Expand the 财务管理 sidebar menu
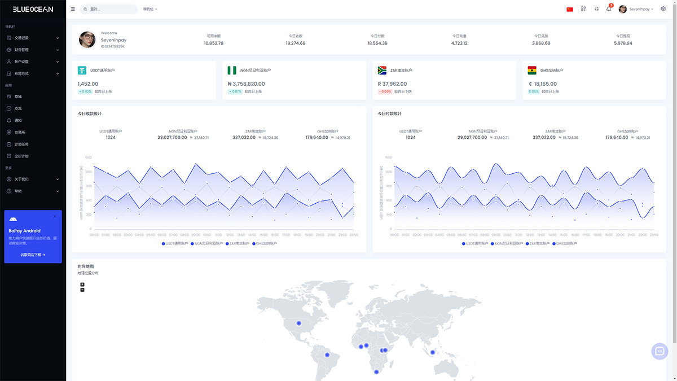The image size is (677, 381). point(33,50)
